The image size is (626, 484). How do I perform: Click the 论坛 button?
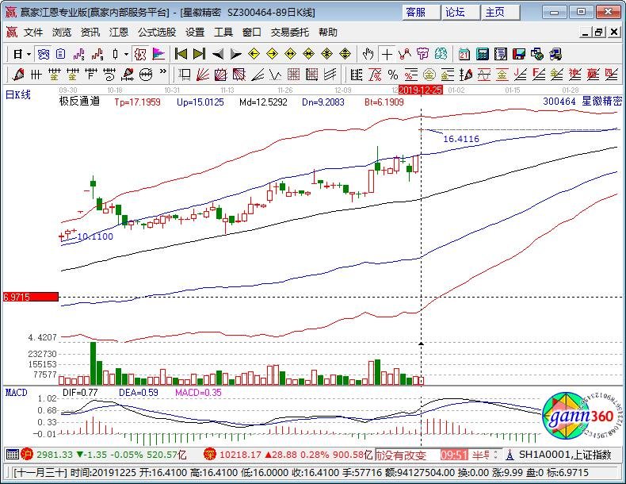click(x=460, y=13)
